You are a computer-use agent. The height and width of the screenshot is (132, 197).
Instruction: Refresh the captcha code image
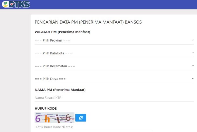point(81,118)
